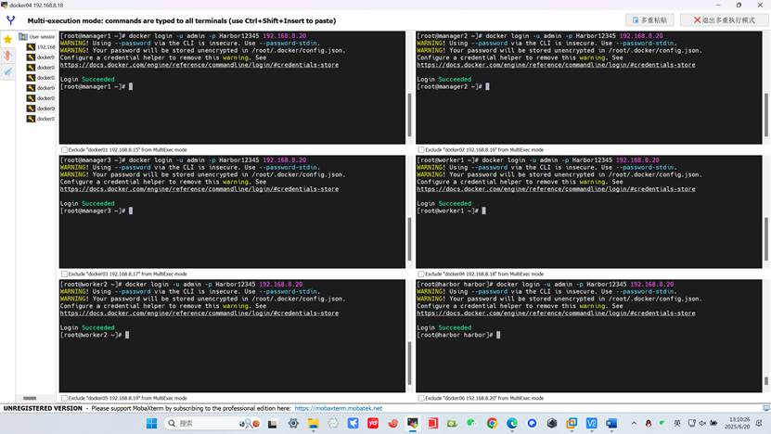Click the QQ penguin tray icon

[649, 423]
